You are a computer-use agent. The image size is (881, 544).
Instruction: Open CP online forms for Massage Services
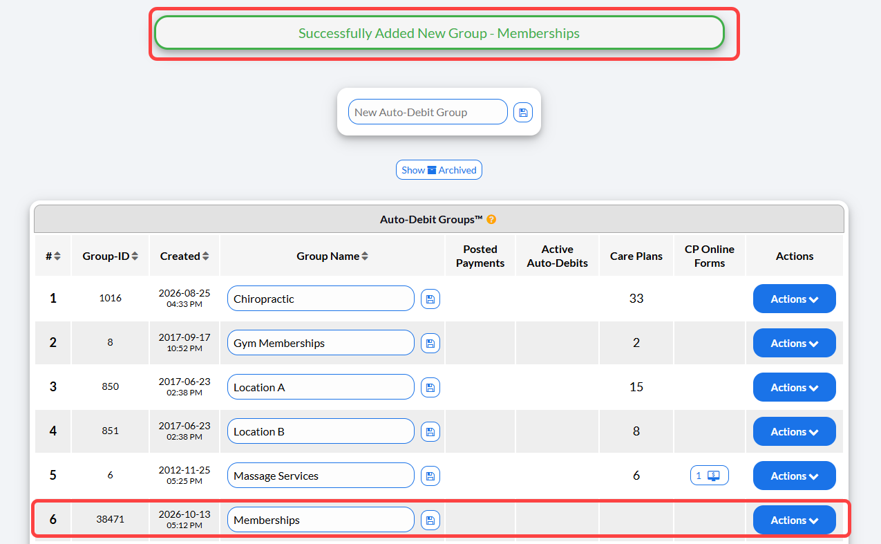(x=710, y=476)
